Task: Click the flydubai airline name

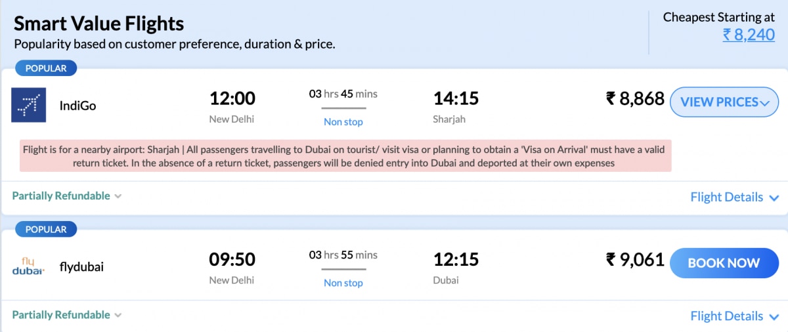Action: [81, 267]
